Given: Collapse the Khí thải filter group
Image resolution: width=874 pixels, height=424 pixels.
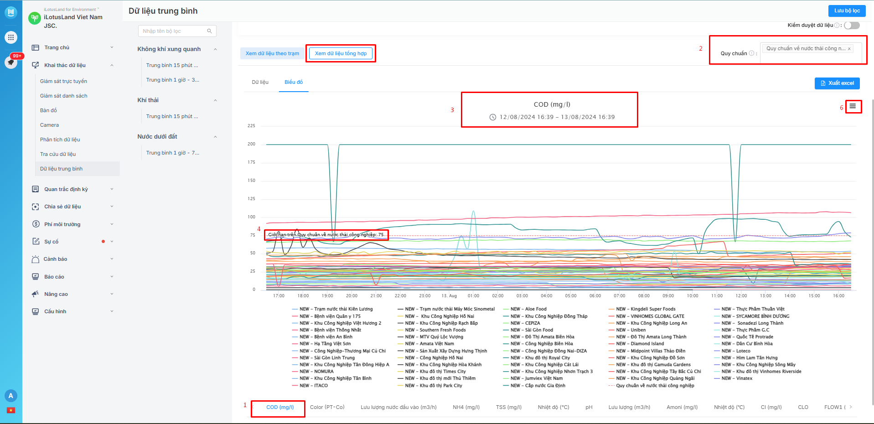Looking at the screenshot, I should click(215, 100).
